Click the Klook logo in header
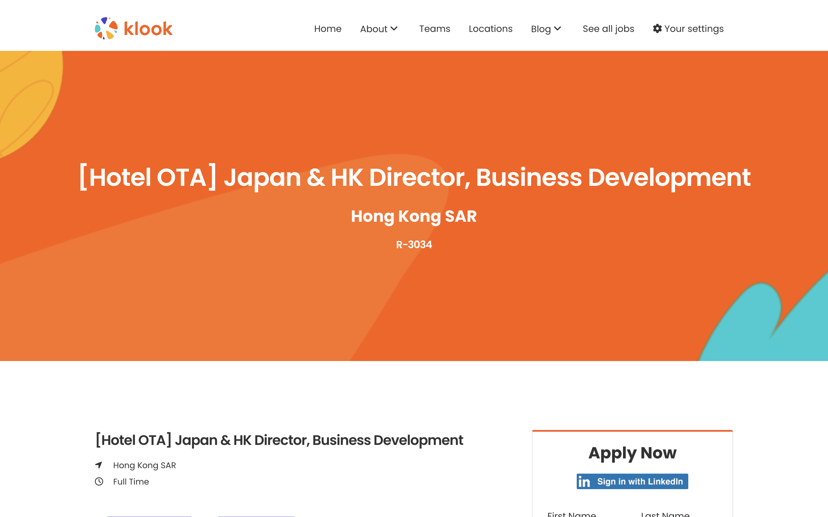The height and width of the screenshot is (517, 828). click(x=133, y=28)
